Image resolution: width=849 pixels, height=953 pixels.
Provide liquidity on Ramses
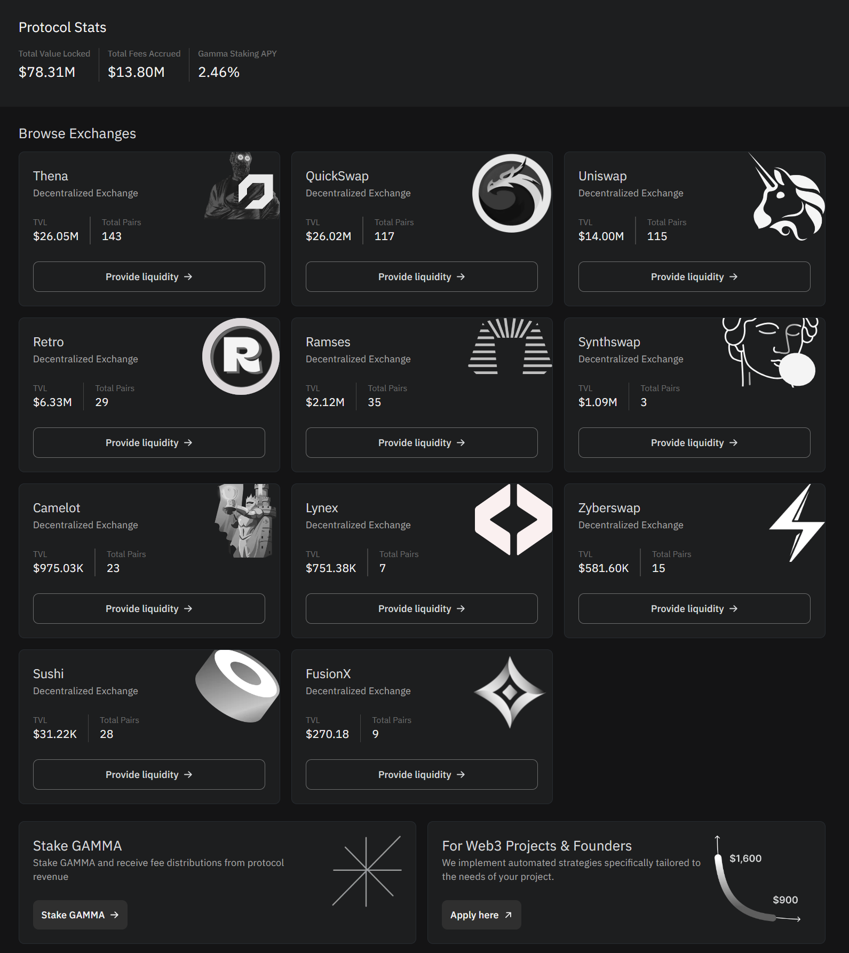(422, 442)
